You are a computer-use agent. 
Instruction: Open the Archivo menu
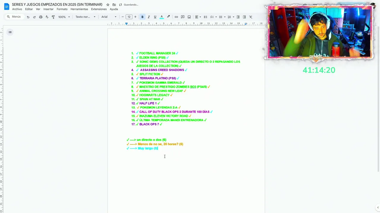pos(17,9)
